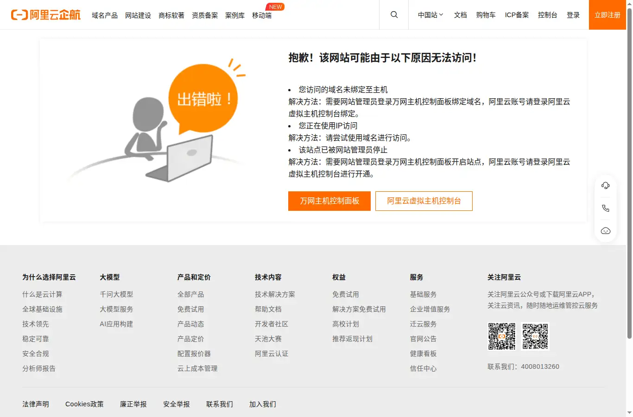Click the right QR code image
Viewport: 633px width, 417px height.
(535, 336)
